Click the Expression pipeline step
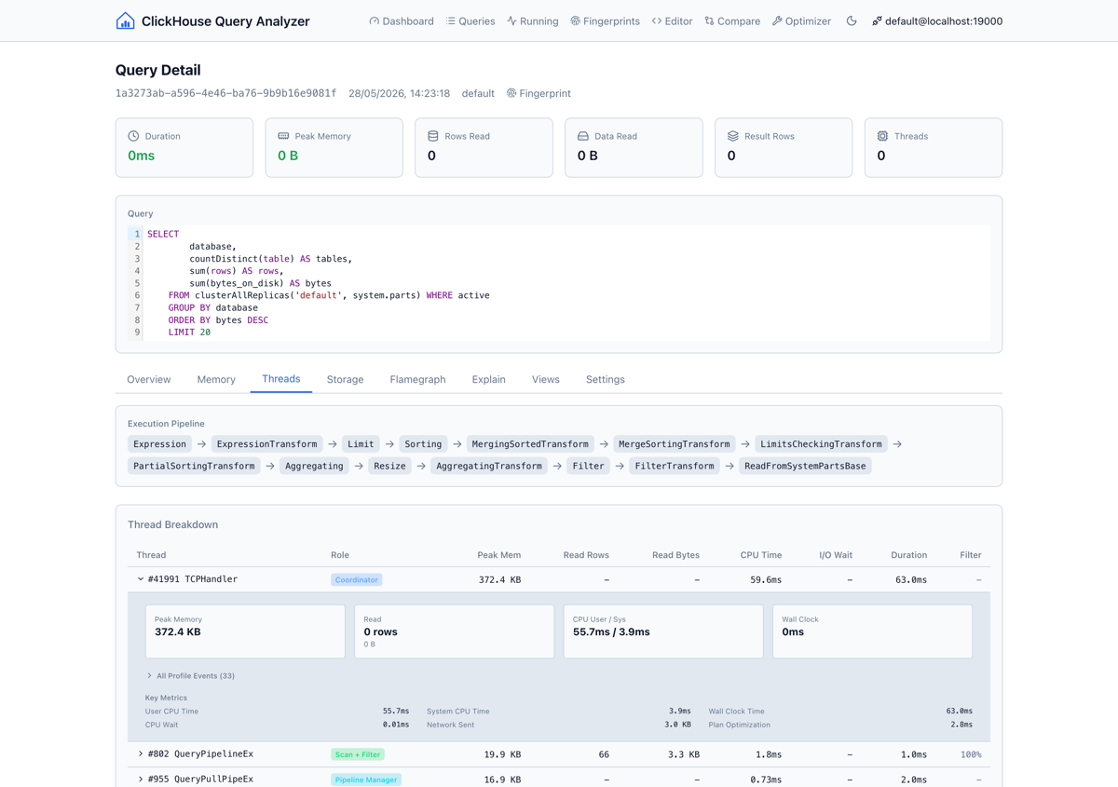 [159, 444]
